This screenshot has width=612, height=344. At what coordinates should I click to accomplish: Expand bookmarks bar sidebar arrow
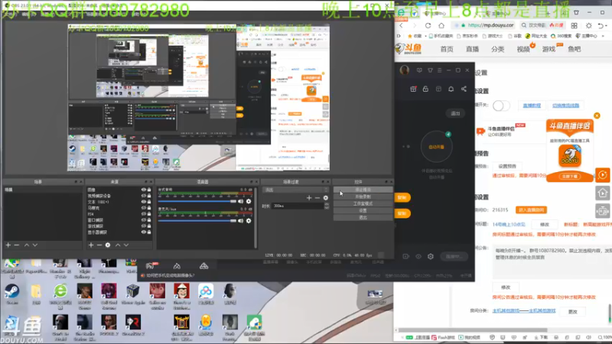click(x=399, y=36)
